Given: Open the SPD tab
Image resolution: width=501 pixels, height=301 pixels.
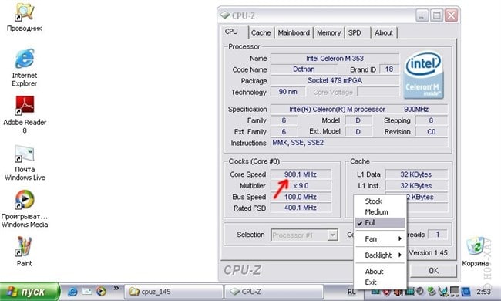Looking at the screenshot, I should pyautogui.click(x=357, y=32).
